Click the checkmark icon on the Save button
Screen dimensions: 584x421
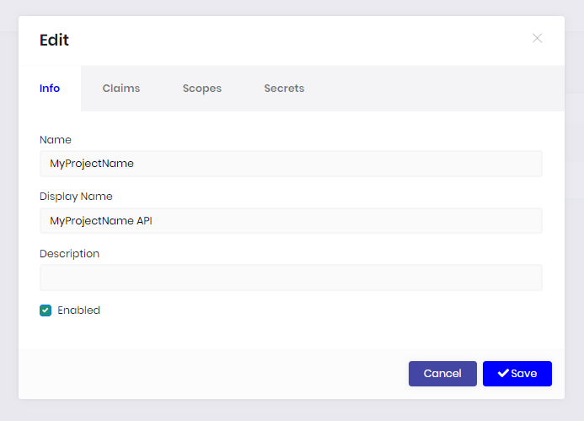click(503, 374)
